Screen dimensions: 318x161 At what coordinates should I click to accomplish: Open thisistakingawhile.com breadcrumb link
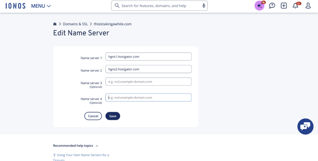pos(113,24)
